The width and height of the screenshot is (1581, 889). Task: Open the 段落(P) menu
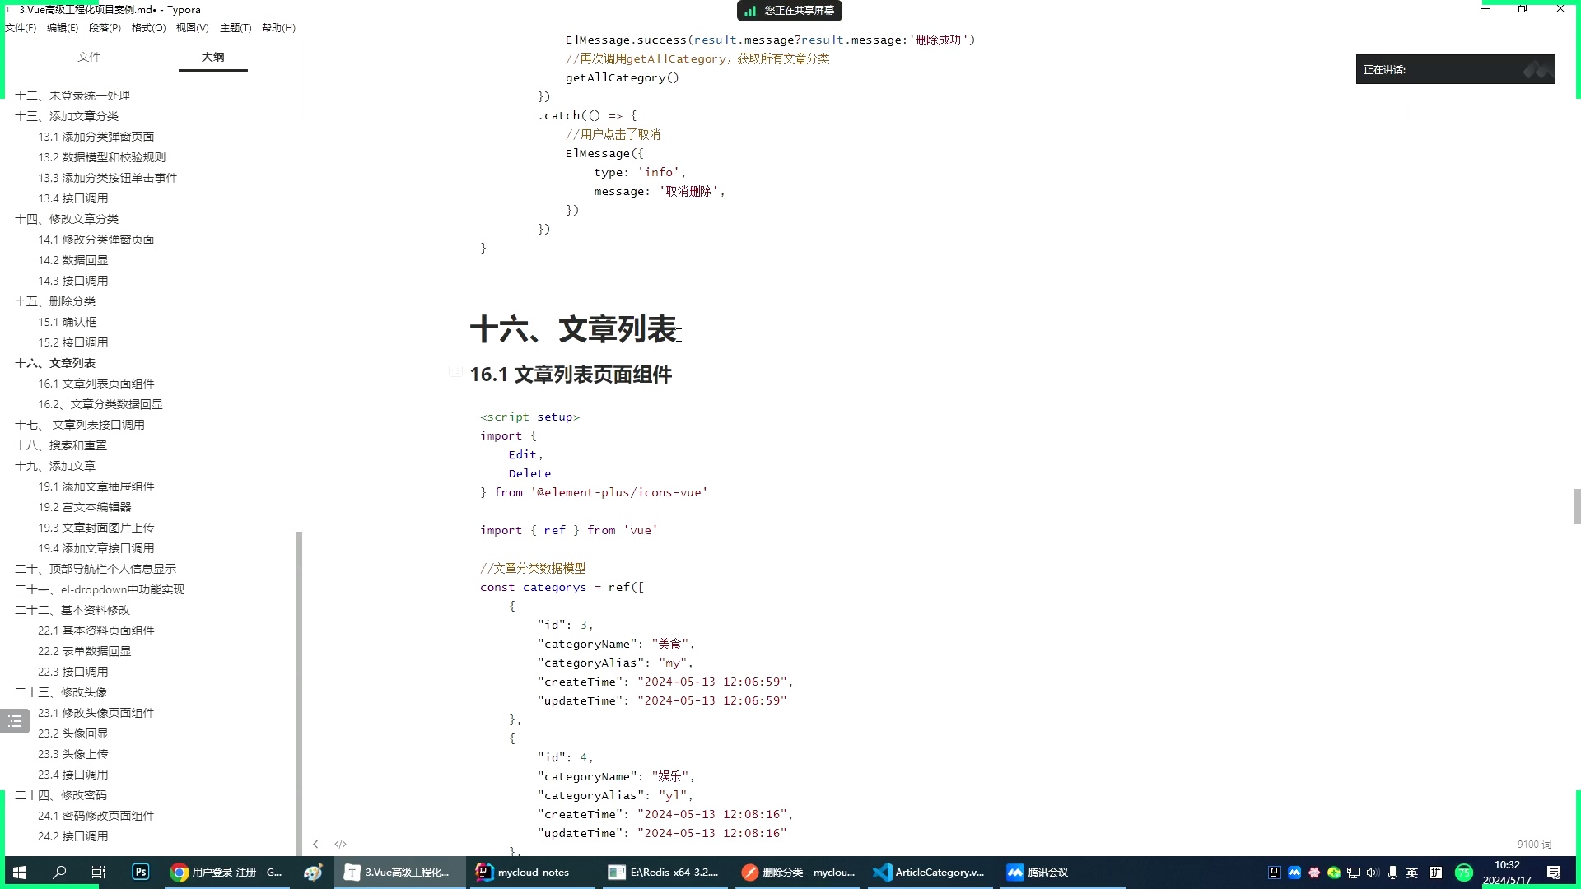coord(105,27)
